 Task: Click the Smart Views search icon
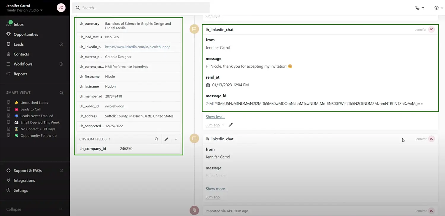tap(61, 93)
